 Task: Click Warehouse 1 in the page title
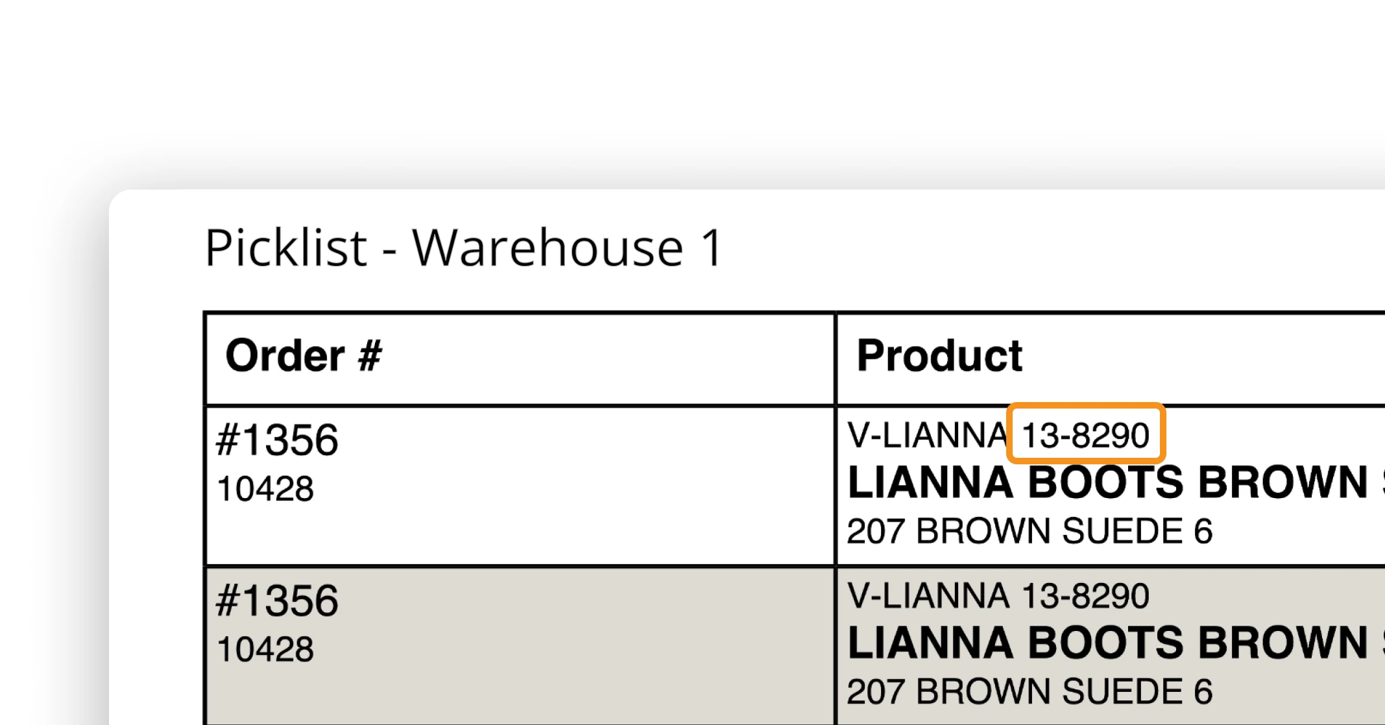point(567,248)
